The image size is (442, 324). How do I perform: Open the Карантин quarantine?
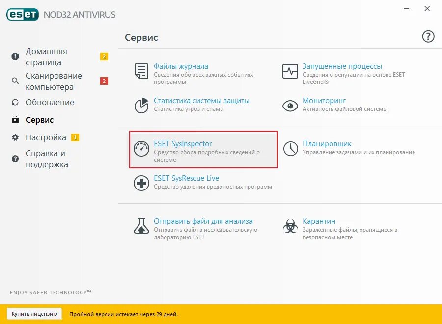318,221
